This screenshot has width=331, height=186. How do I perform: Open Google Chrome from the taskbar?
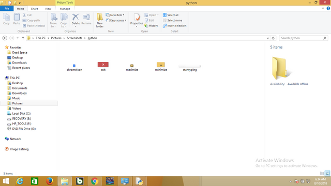[x=95, y=181]
